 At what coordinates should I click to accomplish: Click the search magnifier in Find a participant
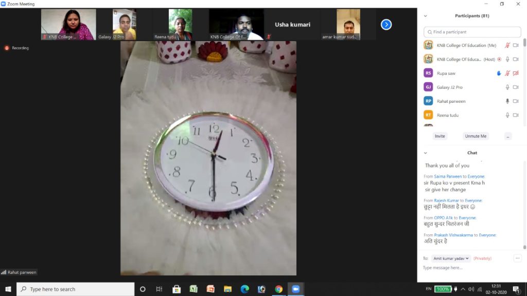pyautogui.click(x=430, y=32)
